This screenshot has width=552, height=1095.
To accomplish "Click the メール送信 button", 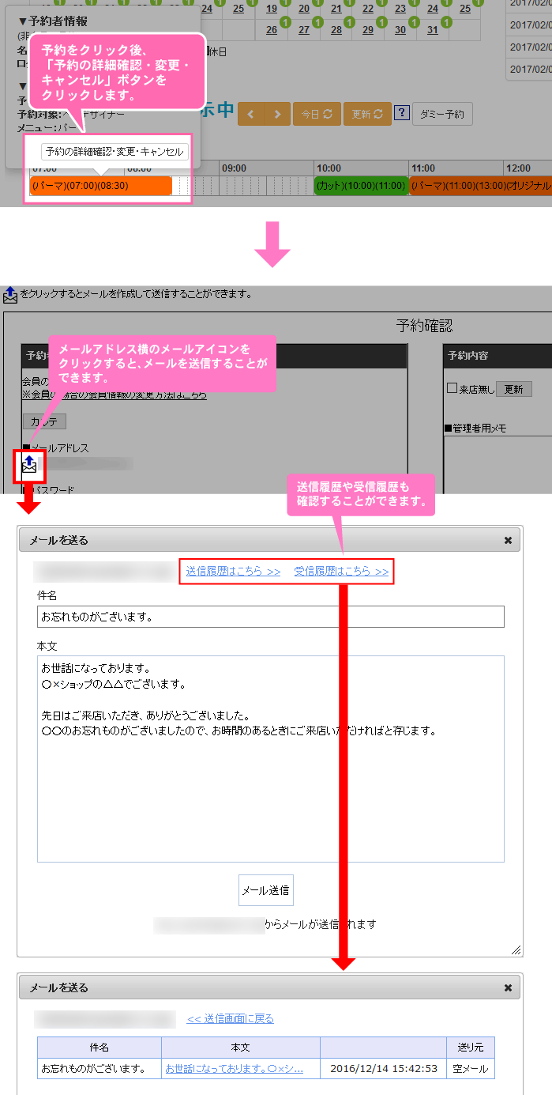I will pos(266,889).
